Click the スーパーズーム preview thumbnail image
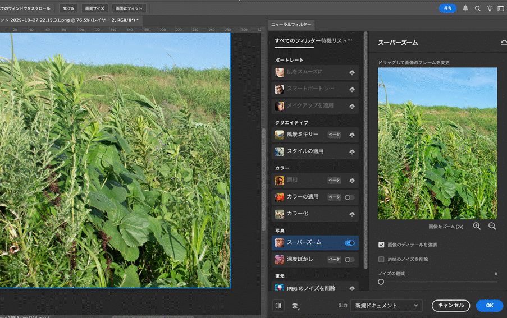The height and width of the screenshot is (318, 507). [437, 144]
